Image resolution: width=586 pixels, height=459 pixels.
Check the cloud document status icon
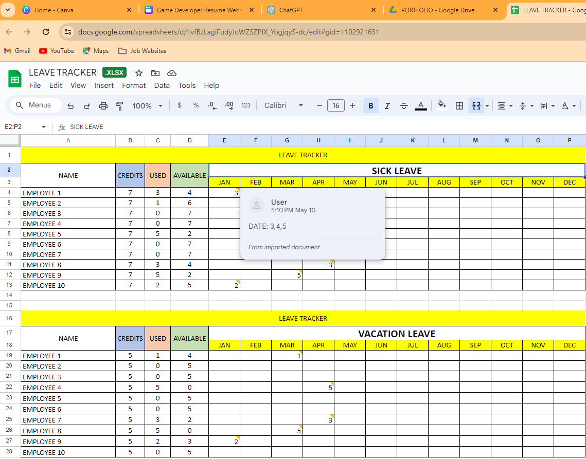click(171, 73)
